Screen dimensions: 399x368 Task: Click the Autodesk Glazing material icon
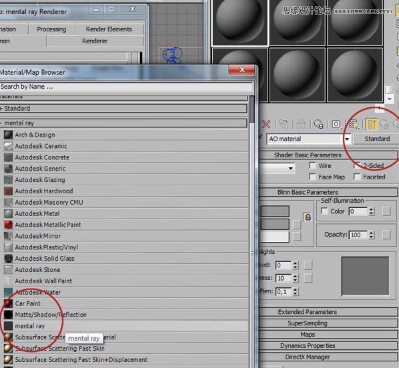[8, 180]
